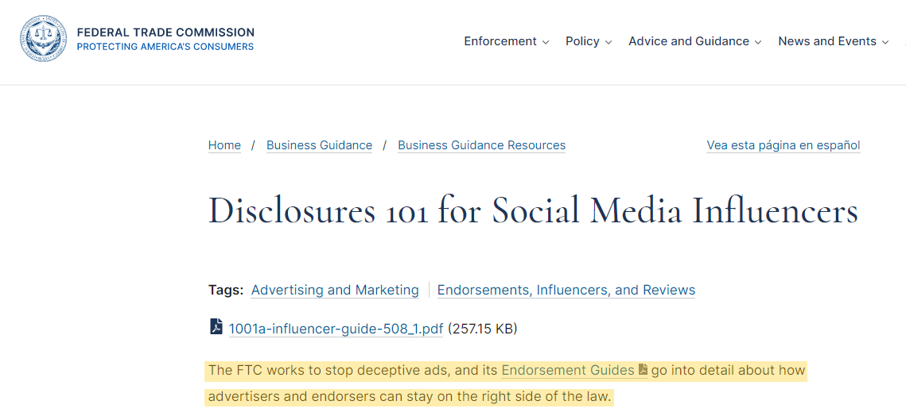Viewport: 906px width, 420px height.
Task: Open the Business Guidance breadcrumb
Action: (319, 145)
